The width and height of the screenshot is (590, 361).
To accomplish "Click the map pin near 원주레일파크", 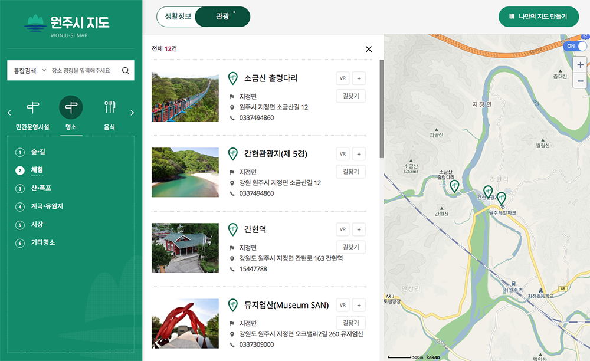I will (501, 198).
